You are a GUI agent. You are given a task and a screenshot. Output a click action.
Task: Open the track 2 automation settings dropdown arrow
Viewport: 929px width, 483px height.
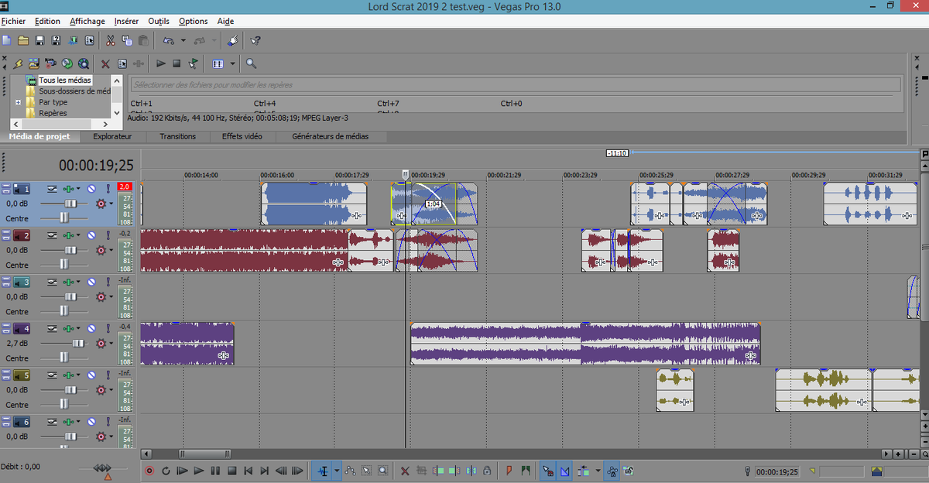point(111,251)
